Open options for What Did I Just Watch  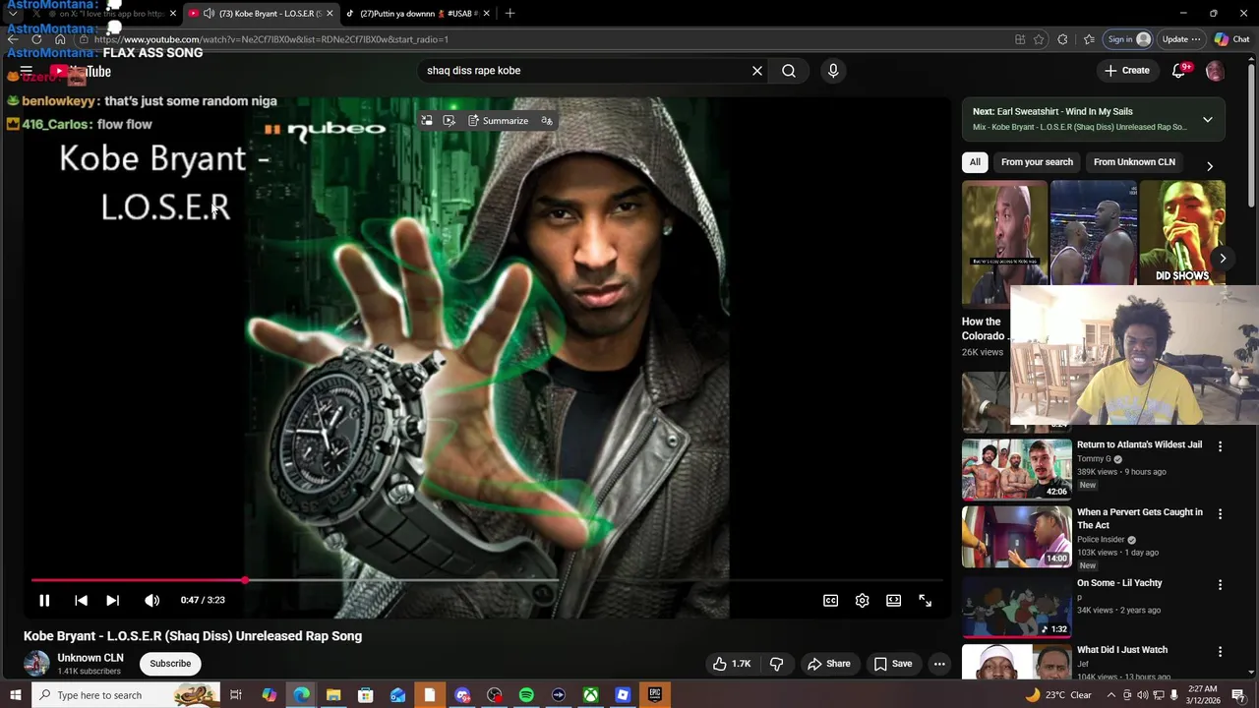pyautogui.click(x=1220, y=652)
